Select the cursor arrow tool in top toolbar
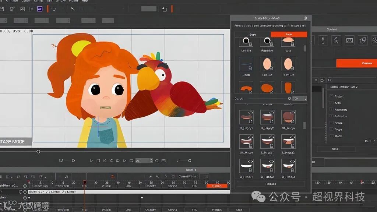The image size is (377, 212). click(x=73, y=9)
